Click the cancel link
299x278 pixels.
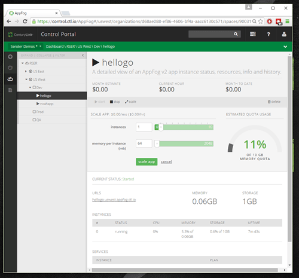pyautogui.click(x=166, y=161)
